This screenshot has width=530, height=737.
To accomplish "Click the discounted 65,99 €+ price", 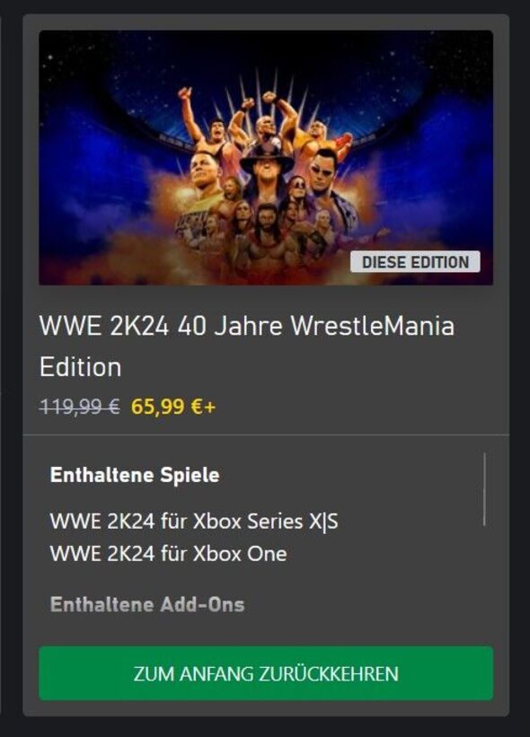I will click(x=173, y=407).
